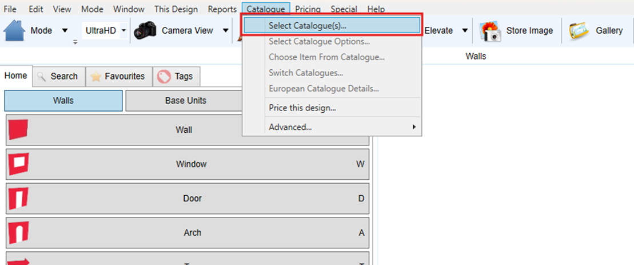
Task: Expand the Mode dropdown arrow
Action: 64,31
